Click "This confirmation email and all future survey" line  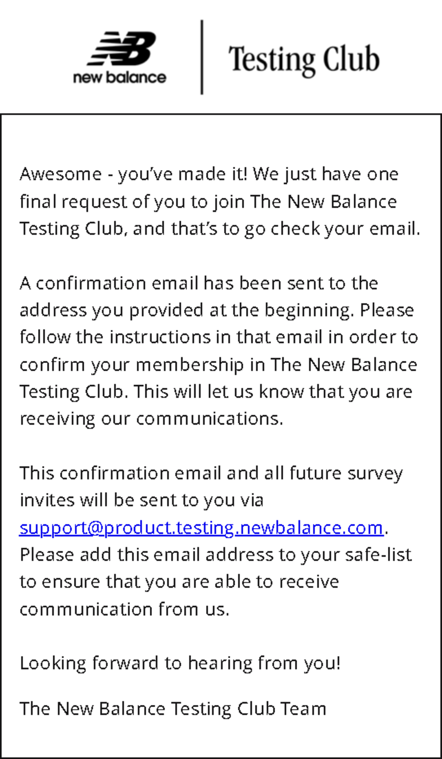point(211,473)
